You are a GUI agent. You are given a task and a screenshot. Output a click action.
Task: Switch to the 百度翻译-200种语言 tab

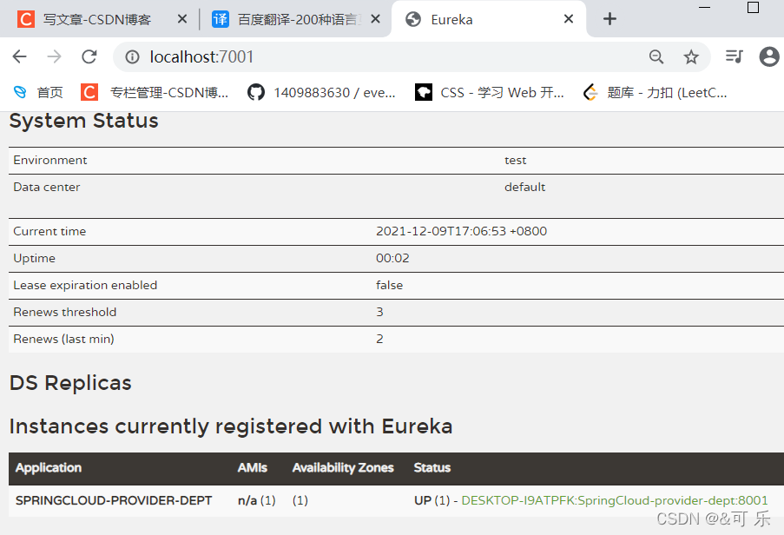295,19
